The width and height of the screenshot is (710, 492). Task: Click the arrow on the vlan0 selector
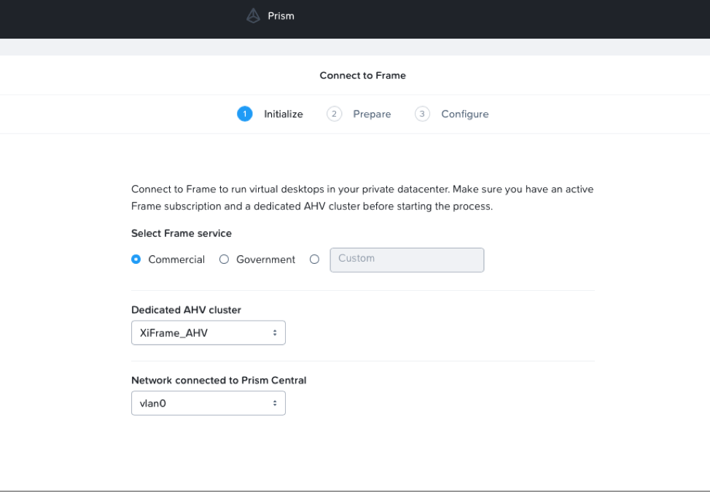click(275, 403)
